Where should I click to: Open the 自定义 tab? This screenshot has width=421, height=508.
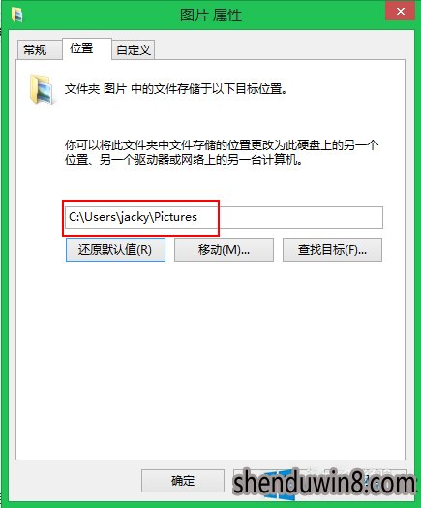click(134, 49)
